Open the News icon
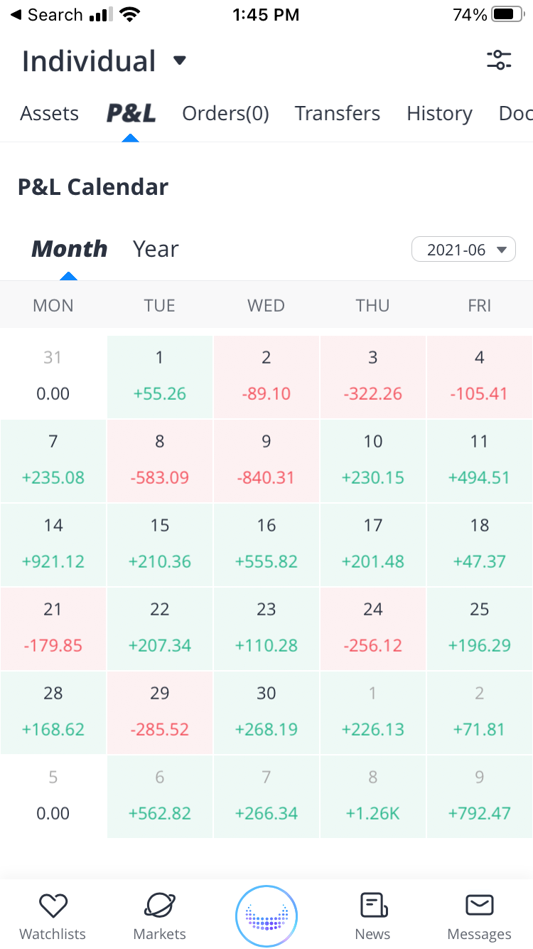Screen dimensions: 533x949 click(373, 906)
